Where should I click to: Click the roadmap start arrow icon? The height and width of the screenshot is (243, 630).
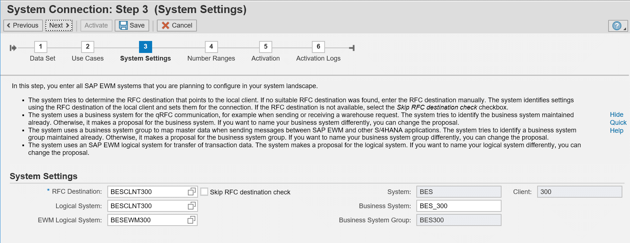13,48
